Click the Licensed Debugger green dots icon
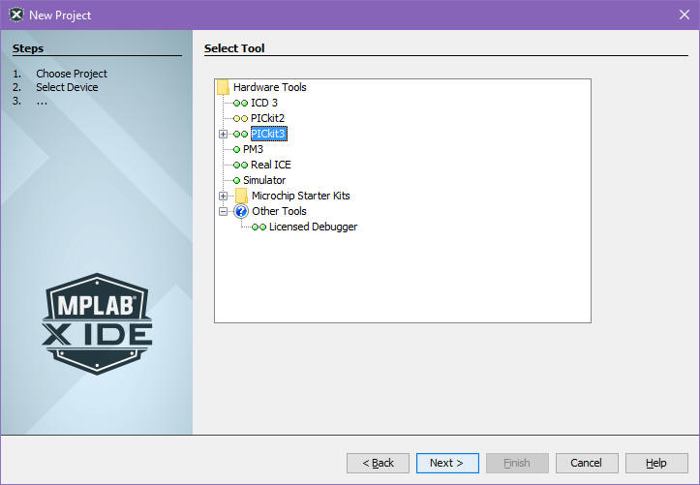This screenshot has height=485, width=700. click(x=259, y=227)
